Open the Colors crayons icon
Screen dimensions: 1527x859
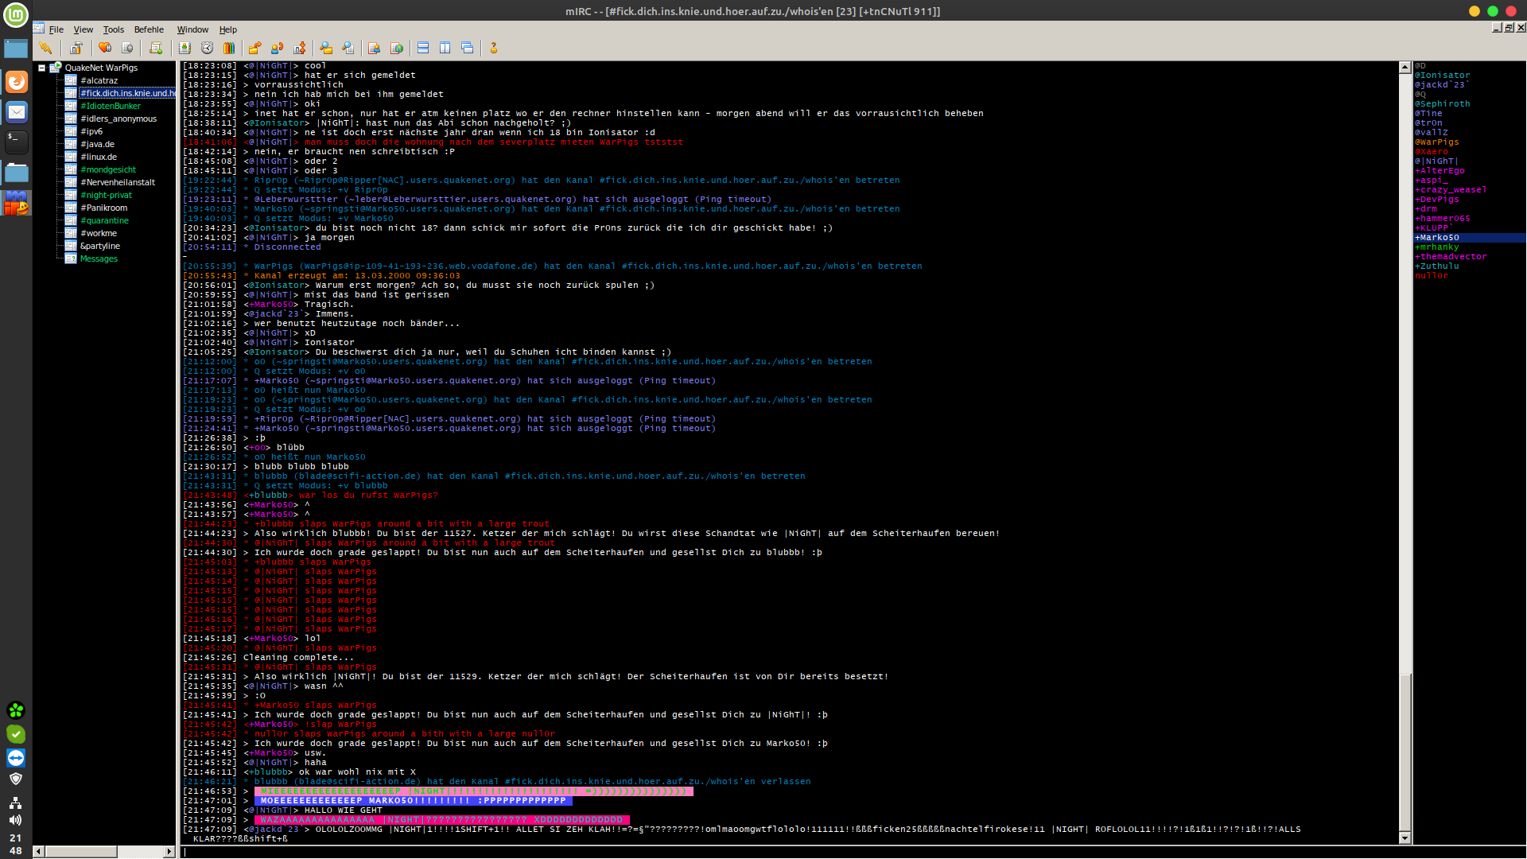coord(229,48)
